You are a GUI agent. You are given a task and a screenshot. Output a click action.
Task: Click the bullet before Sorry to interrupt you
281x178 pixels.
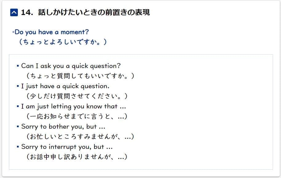(18, 147)
